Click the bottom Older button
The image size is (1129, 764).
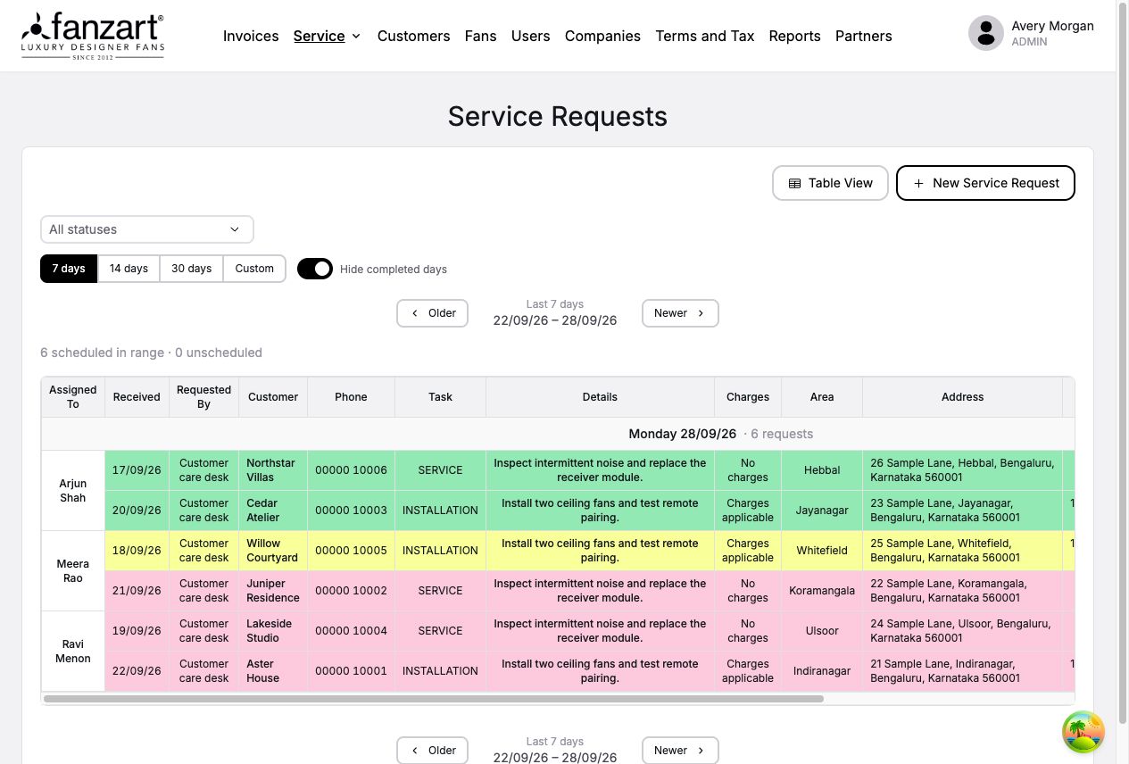pos(433,751)
